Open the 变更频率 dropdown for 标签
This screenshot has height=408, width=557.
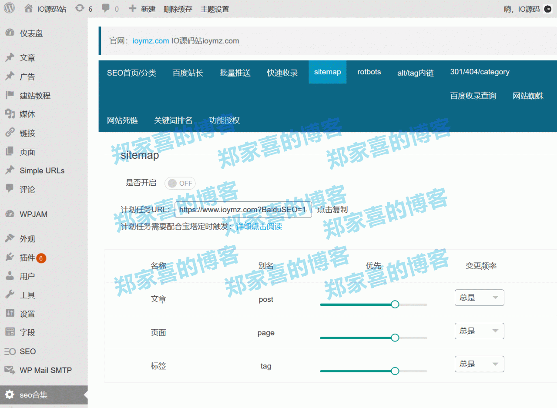[479, 364]
